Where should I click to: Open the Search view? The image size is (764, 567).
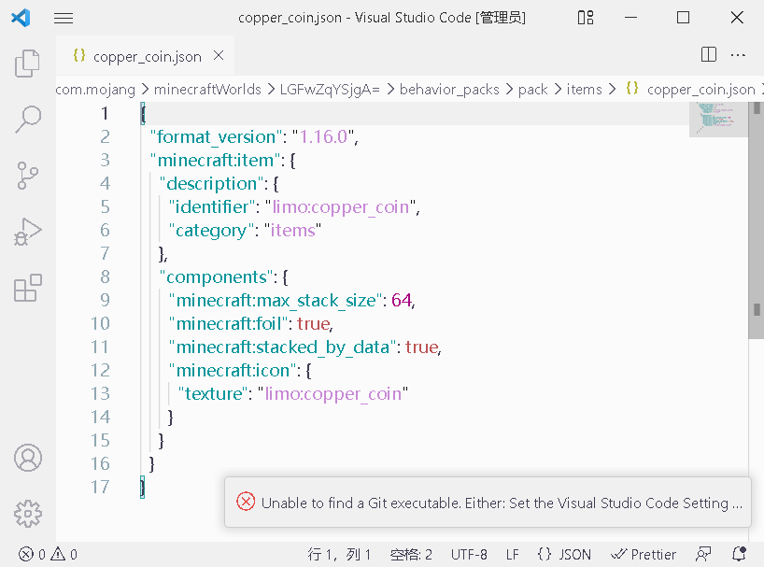[x=28, y=120]
